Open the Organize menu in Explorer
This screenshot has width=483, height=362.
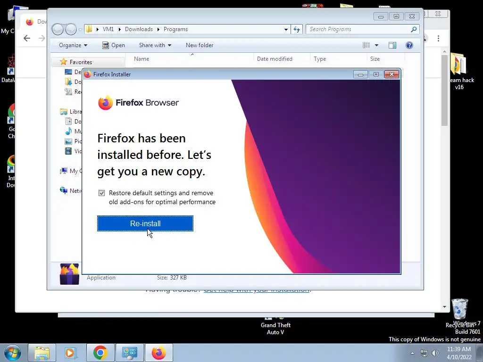click(73, 45)
